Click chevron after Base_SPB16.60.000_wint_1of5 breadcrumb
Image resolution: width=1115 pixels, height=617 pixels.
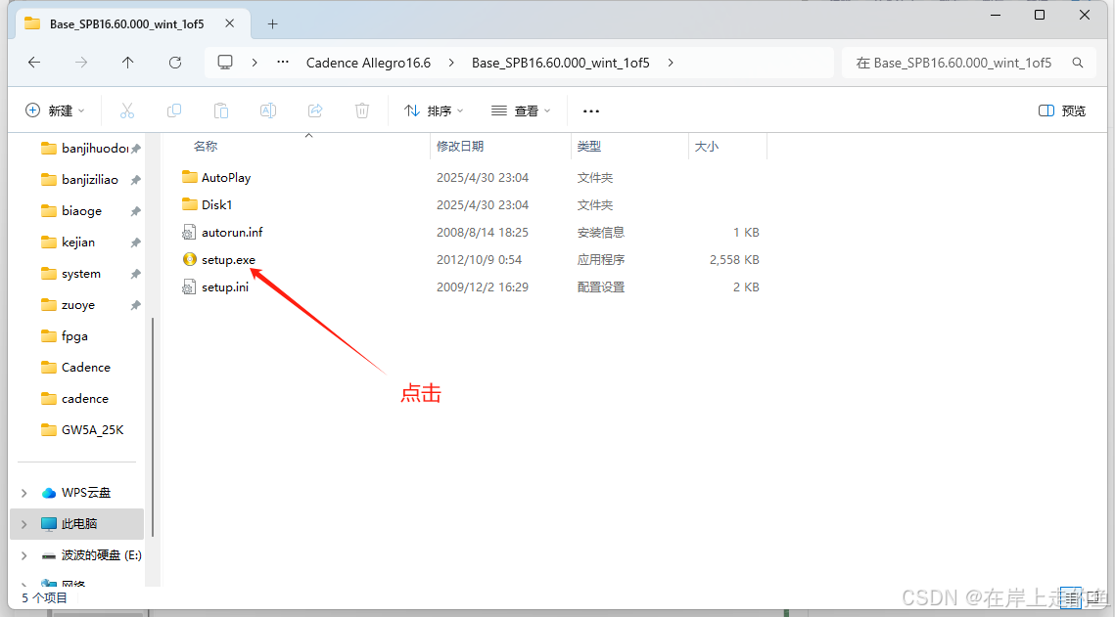point(671,63)
